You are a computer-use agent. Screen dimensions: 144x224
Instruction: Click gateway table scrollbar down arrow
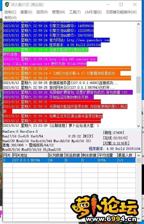pos(138,219)
